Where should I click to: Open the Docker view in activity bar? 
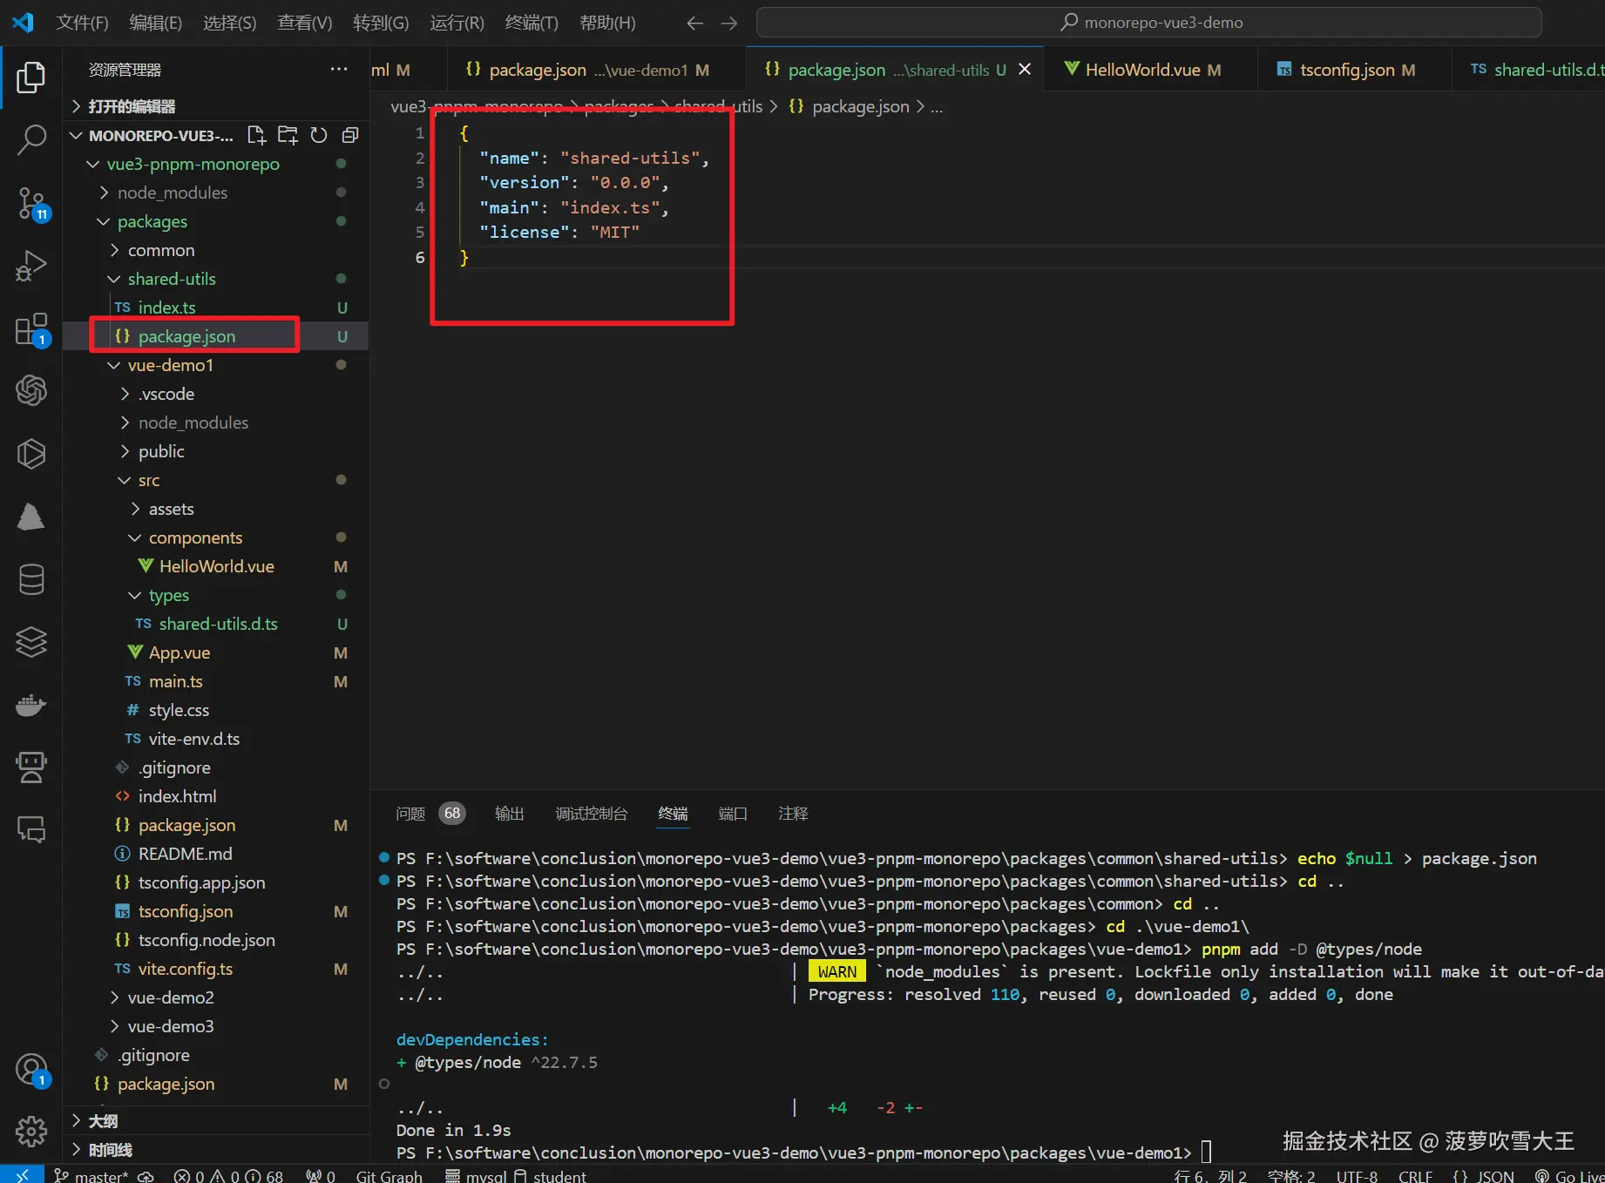tap(31, 705)
